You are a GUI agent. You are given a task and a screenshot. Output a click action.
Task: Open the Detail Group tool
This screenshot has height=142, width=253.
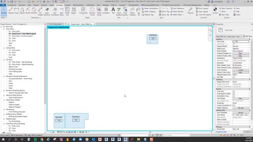point(99,11)
